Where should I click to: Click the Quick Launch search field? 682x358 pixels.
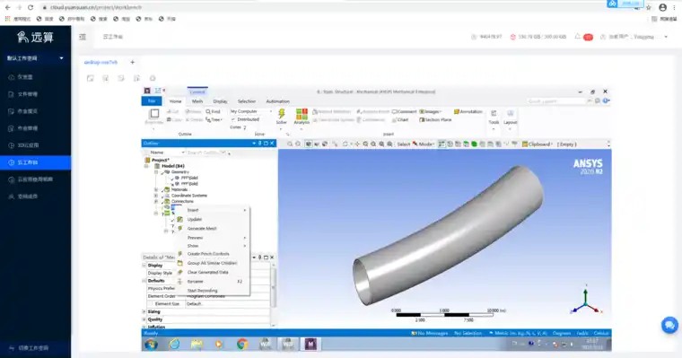[x=555, y=100]
